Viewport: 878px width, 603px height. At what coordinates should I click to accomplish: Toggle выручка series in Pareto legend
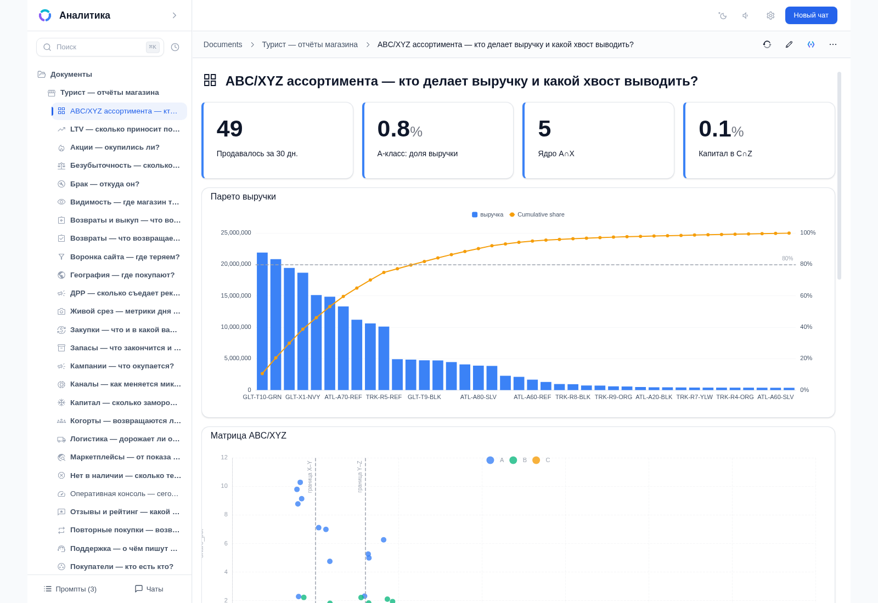[x=487, y=215]
